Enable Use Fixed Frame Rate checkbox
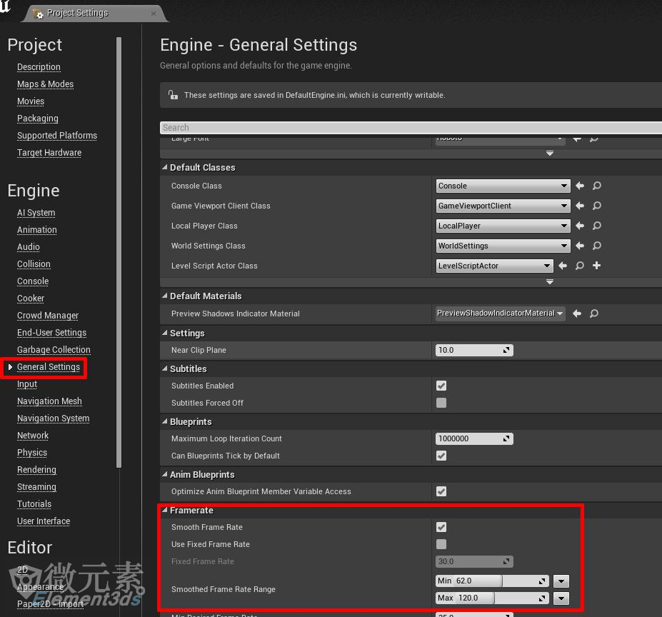The image size is (662, 617). point(441,544)
